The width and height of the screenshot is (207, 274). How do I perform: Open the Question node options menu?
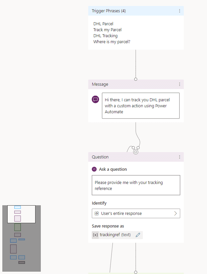[x=179, y=157]
